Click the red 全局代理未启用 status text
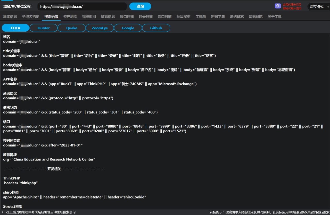Image resolution: width=330 pixels, height=215 pixels. [x=292, y=4]
